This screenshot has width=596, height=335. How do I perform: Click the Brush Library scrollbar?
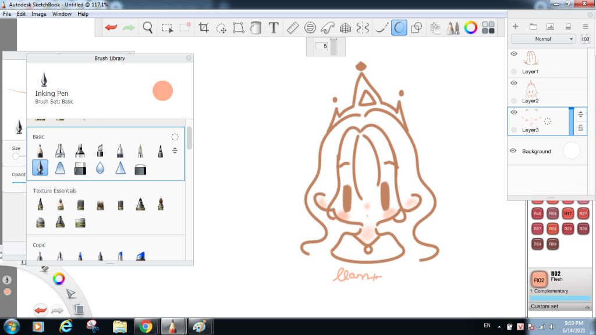[x=189, y=138]
